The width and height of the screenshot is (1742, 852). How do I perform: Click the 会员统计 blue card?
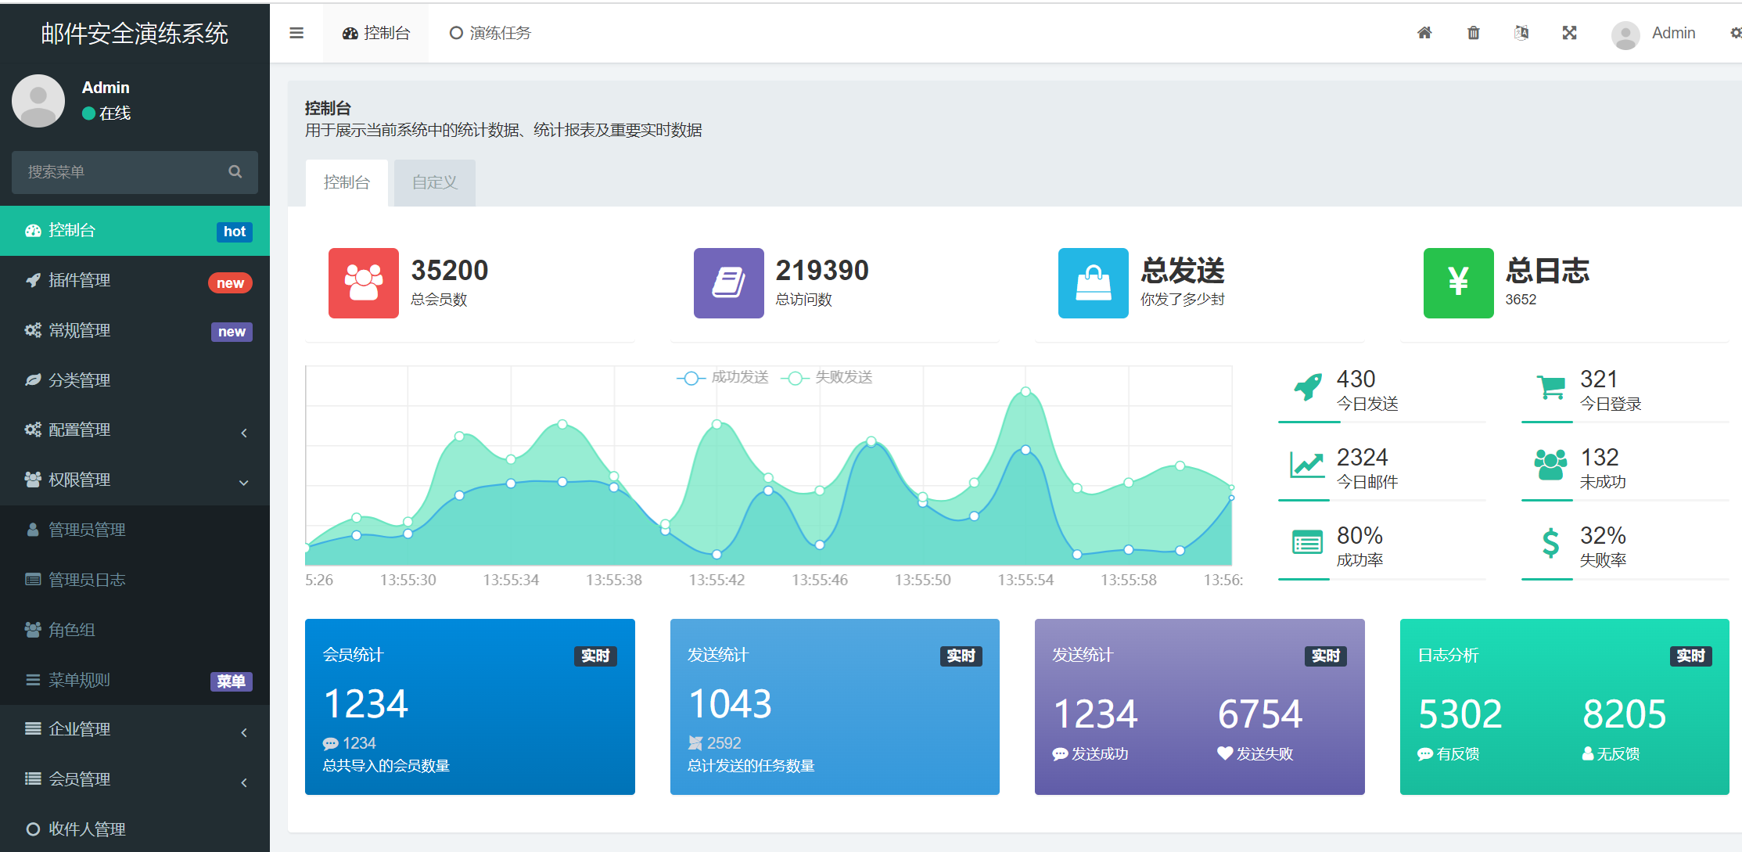click(470, 706)
